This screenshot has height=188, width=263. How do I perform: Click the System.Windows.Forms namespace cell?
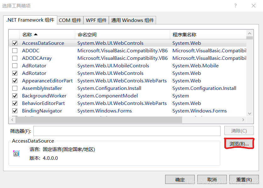(x=105, y=111)
